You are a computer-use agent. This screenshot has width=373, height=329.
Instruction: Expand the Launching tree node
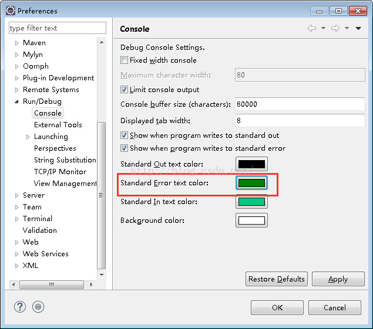[x=28, y=137]
